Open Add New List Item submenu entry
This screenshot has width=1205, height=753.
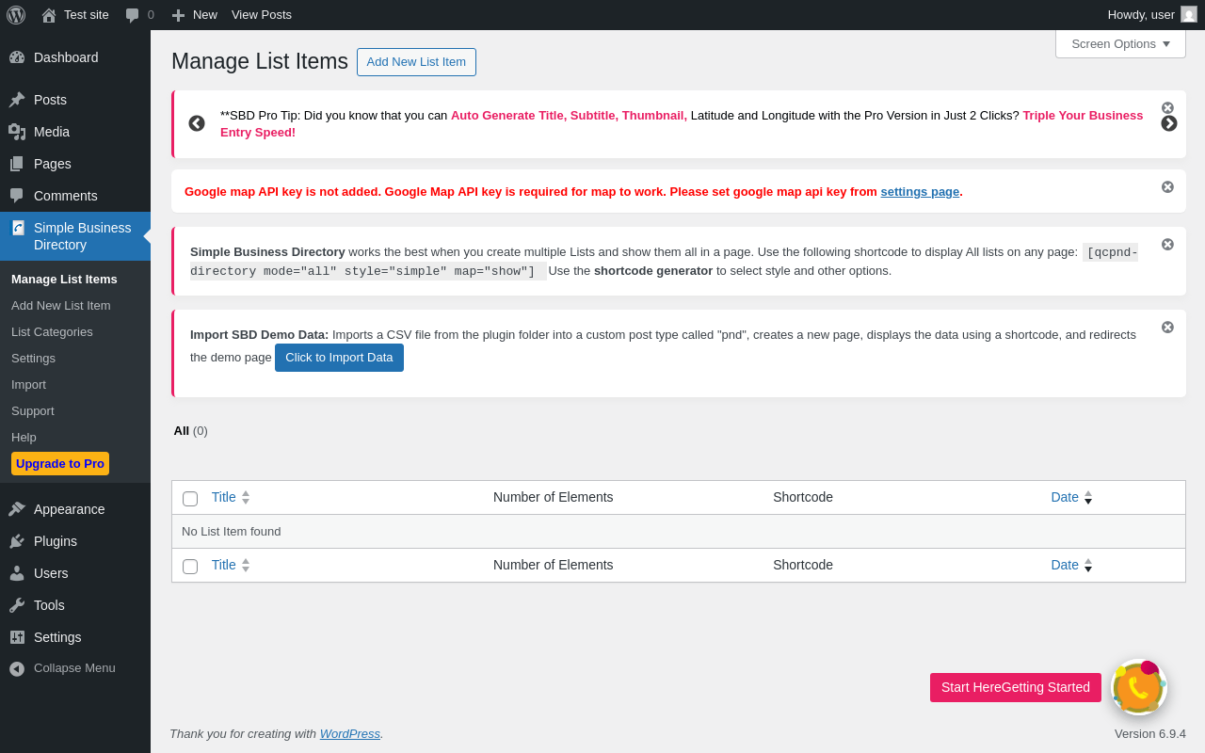61,305
